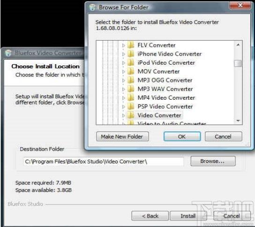Viewport: 255px width, 227px height.
Task: Click the MP3 WAV Converter folder icon
Action: 131,89
